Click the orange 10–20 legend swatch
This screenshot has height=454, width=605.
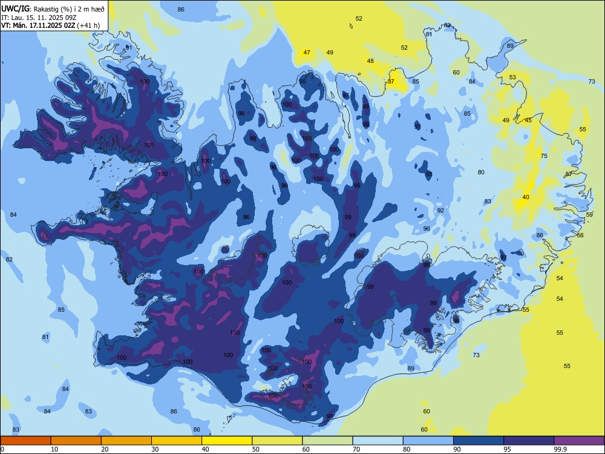click(76, 441)
